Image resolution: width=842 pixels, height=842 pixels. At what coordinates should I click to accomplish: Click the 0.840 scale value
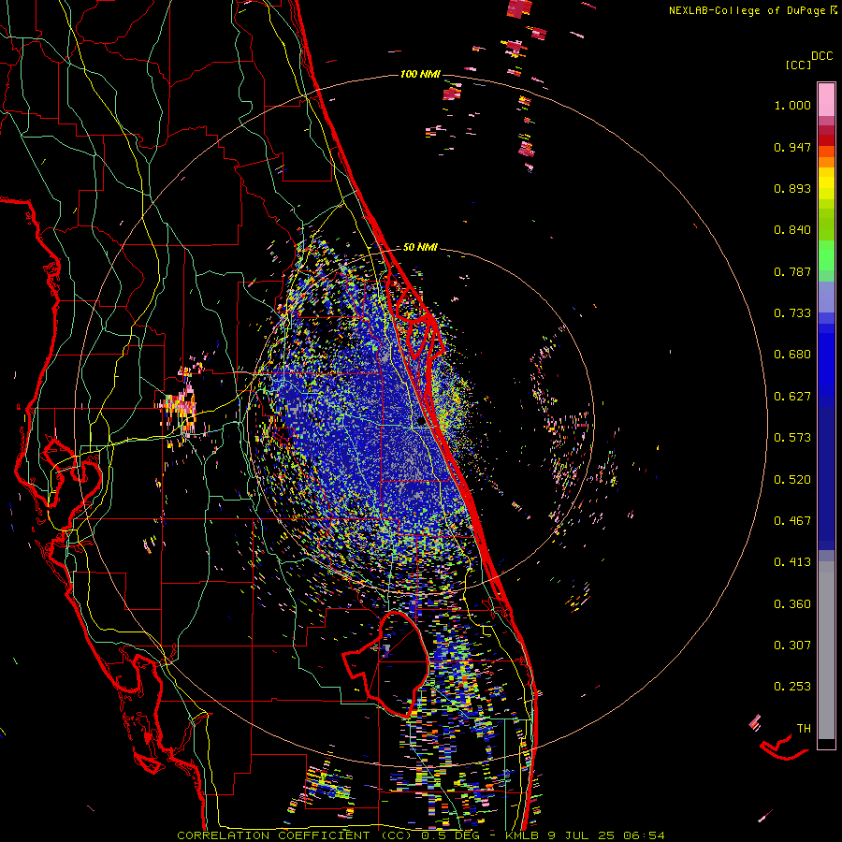click(792, 230)
